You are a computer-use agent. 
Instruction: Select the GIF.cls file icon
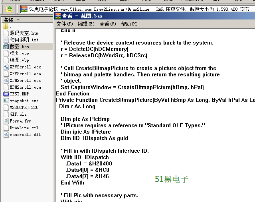pos(6,114)
